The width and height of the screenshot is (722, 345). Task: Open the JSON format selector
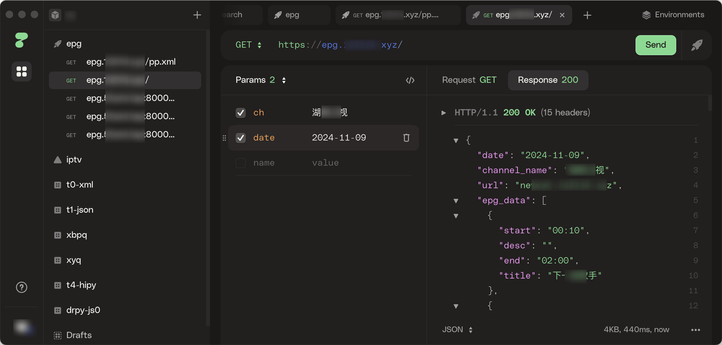click(x=457, y=330)
